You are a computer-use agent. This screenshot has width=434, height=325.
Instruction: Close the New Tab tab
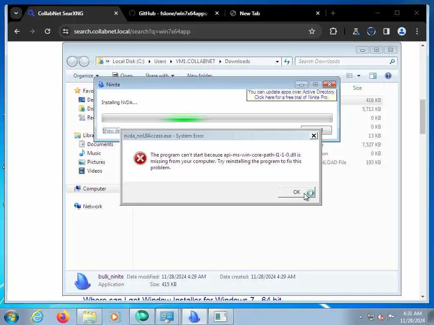coord(318,13)
